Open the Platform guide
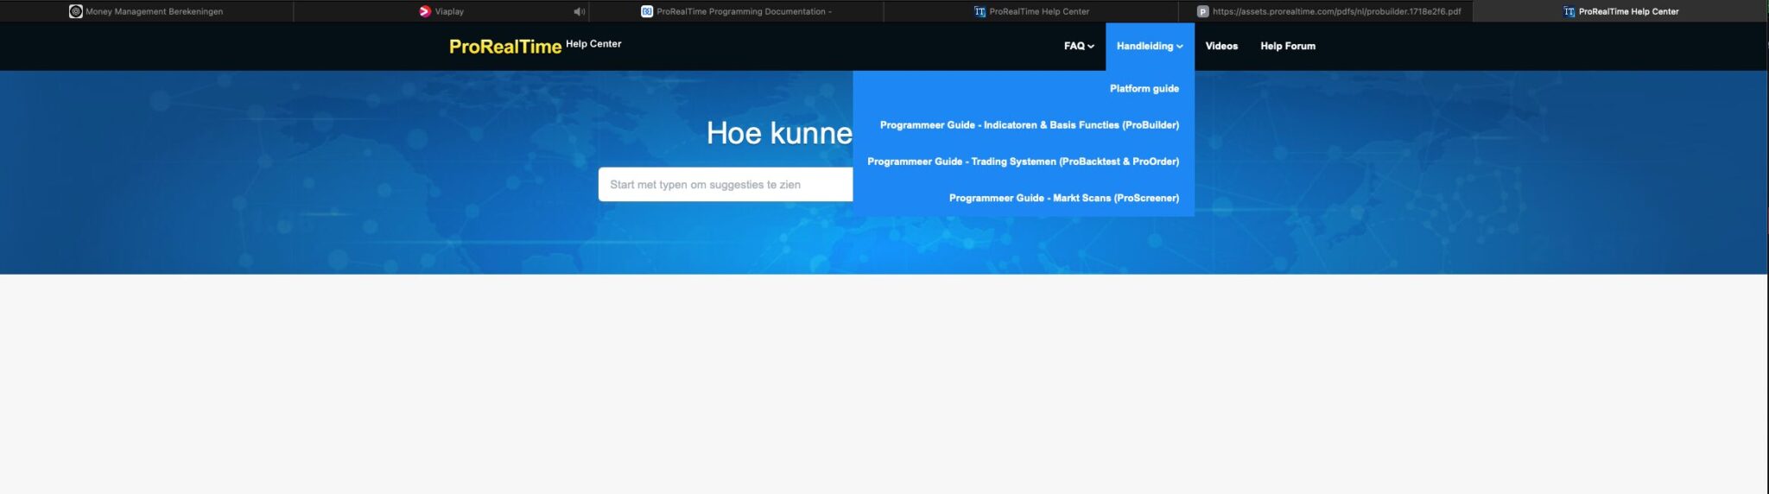1769x494 pixels. 1144,88
